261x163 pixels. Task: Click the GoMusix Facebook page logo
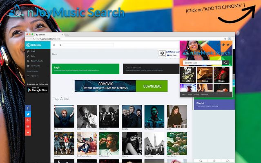[162, 54]
